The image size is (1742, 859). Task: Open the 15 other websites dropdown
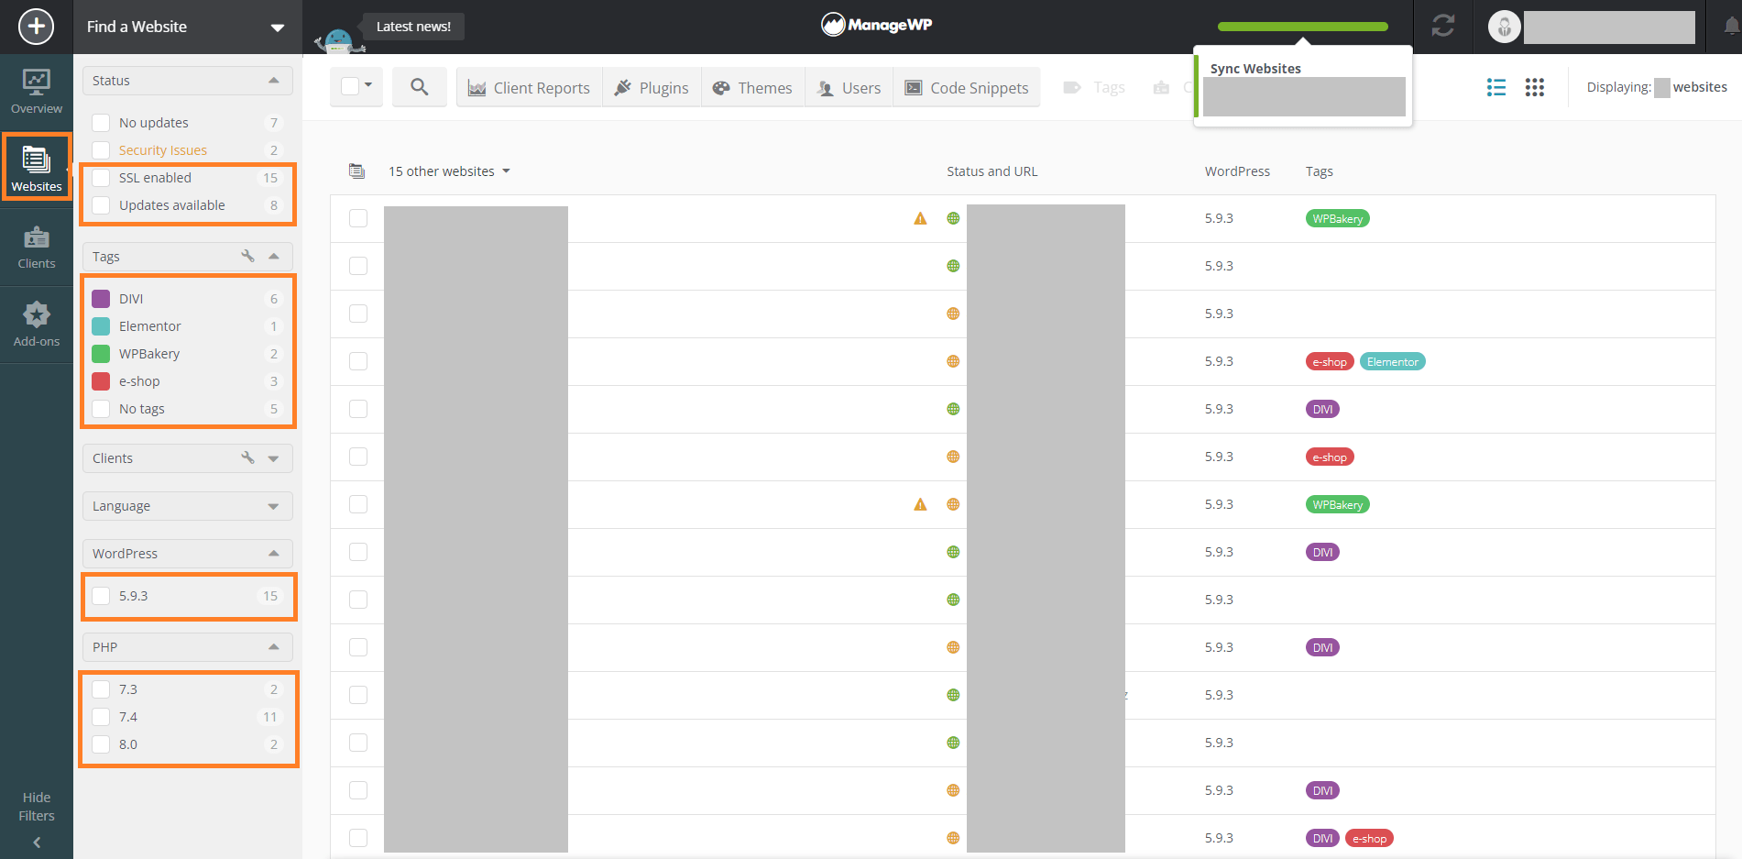[x=449, y=171]
